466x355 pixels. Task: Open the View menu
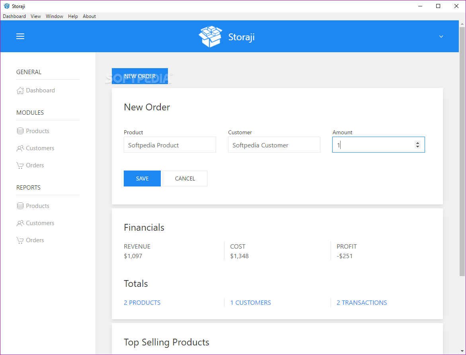point(36,16)
